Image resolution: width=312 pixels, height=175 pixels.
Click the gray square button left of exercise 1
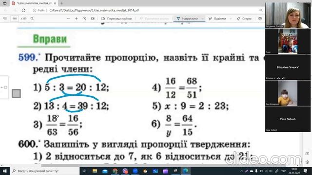(x=16, y=93)
